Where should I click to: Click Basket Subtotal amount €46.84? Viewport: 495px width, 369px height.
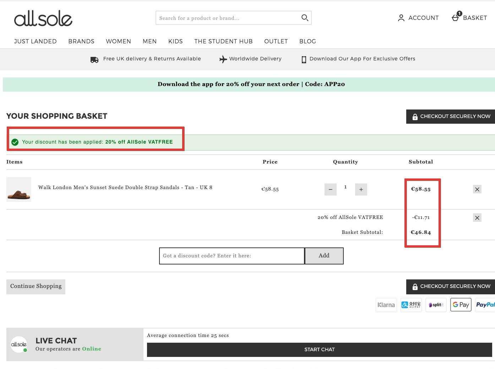[421, 232]
